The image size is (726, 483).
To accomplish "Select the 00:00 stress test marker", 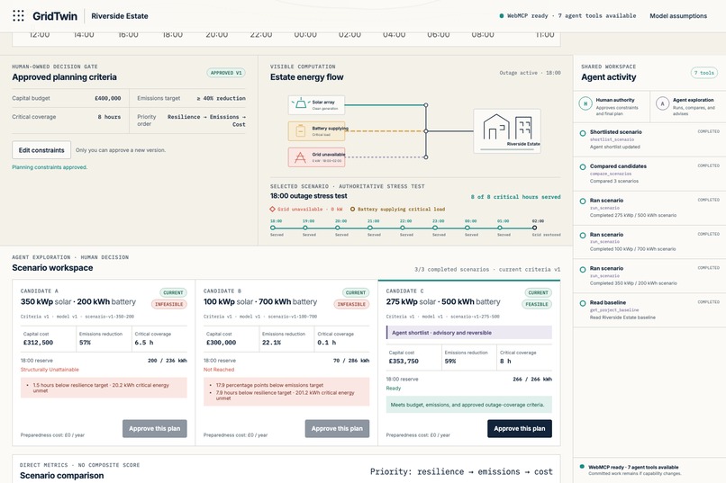I will point(467,228).
